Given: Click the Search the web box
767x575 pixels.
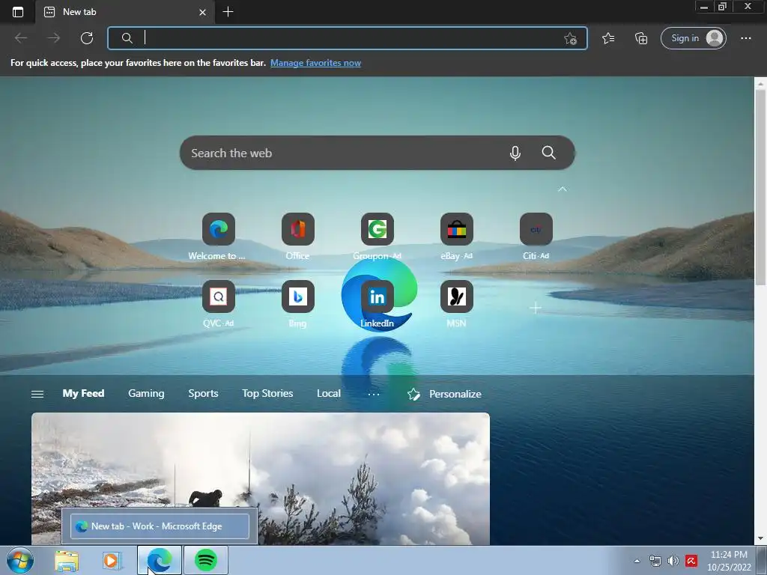Looking at the screenshot, I should tap(377, 153).
